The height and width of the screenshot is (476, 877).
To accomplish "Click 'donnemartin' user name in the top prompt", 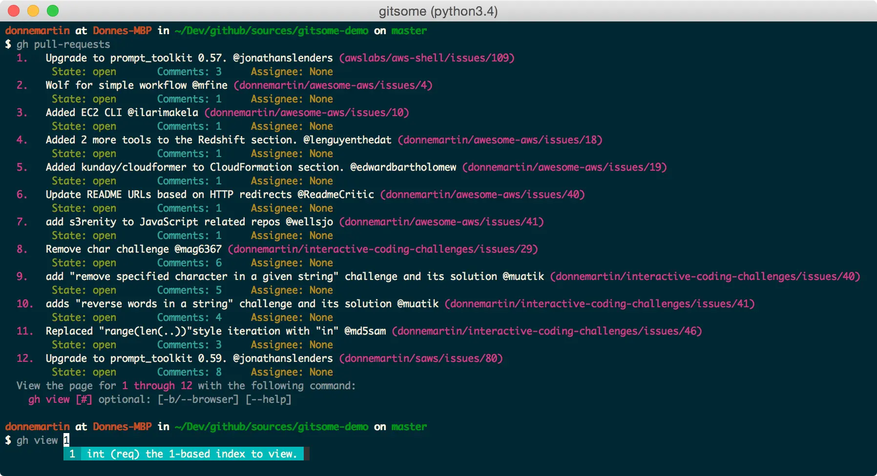I will (38, 31).
